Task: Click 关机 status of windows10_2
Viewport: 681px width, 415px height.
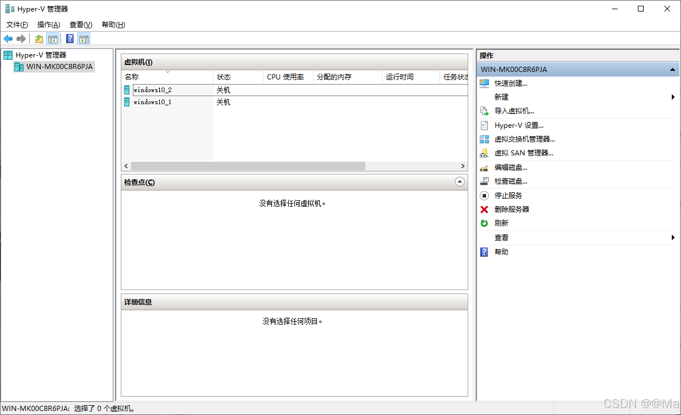Action: (x=223, y=90)
